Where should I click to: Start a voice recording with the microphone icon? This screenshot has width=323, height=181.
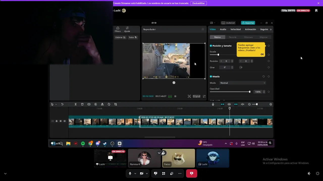coord(213,104)
